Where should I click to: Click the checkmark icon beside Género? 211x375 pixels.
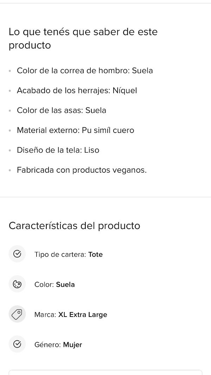pyautogui.click(x=17, y=344)
